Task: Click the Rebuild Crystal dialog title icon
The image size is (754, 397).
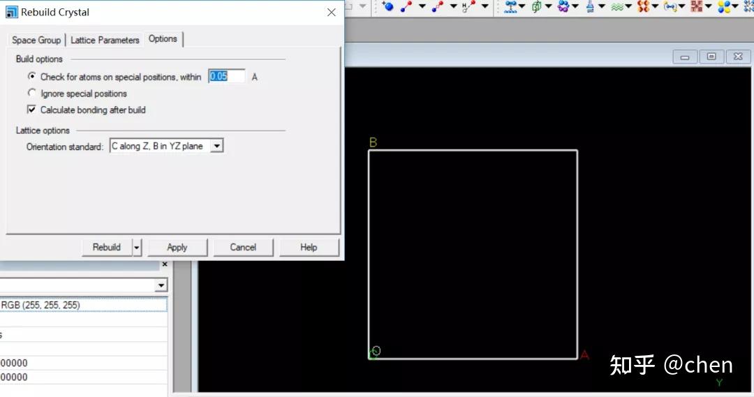Action: (12, 12)
